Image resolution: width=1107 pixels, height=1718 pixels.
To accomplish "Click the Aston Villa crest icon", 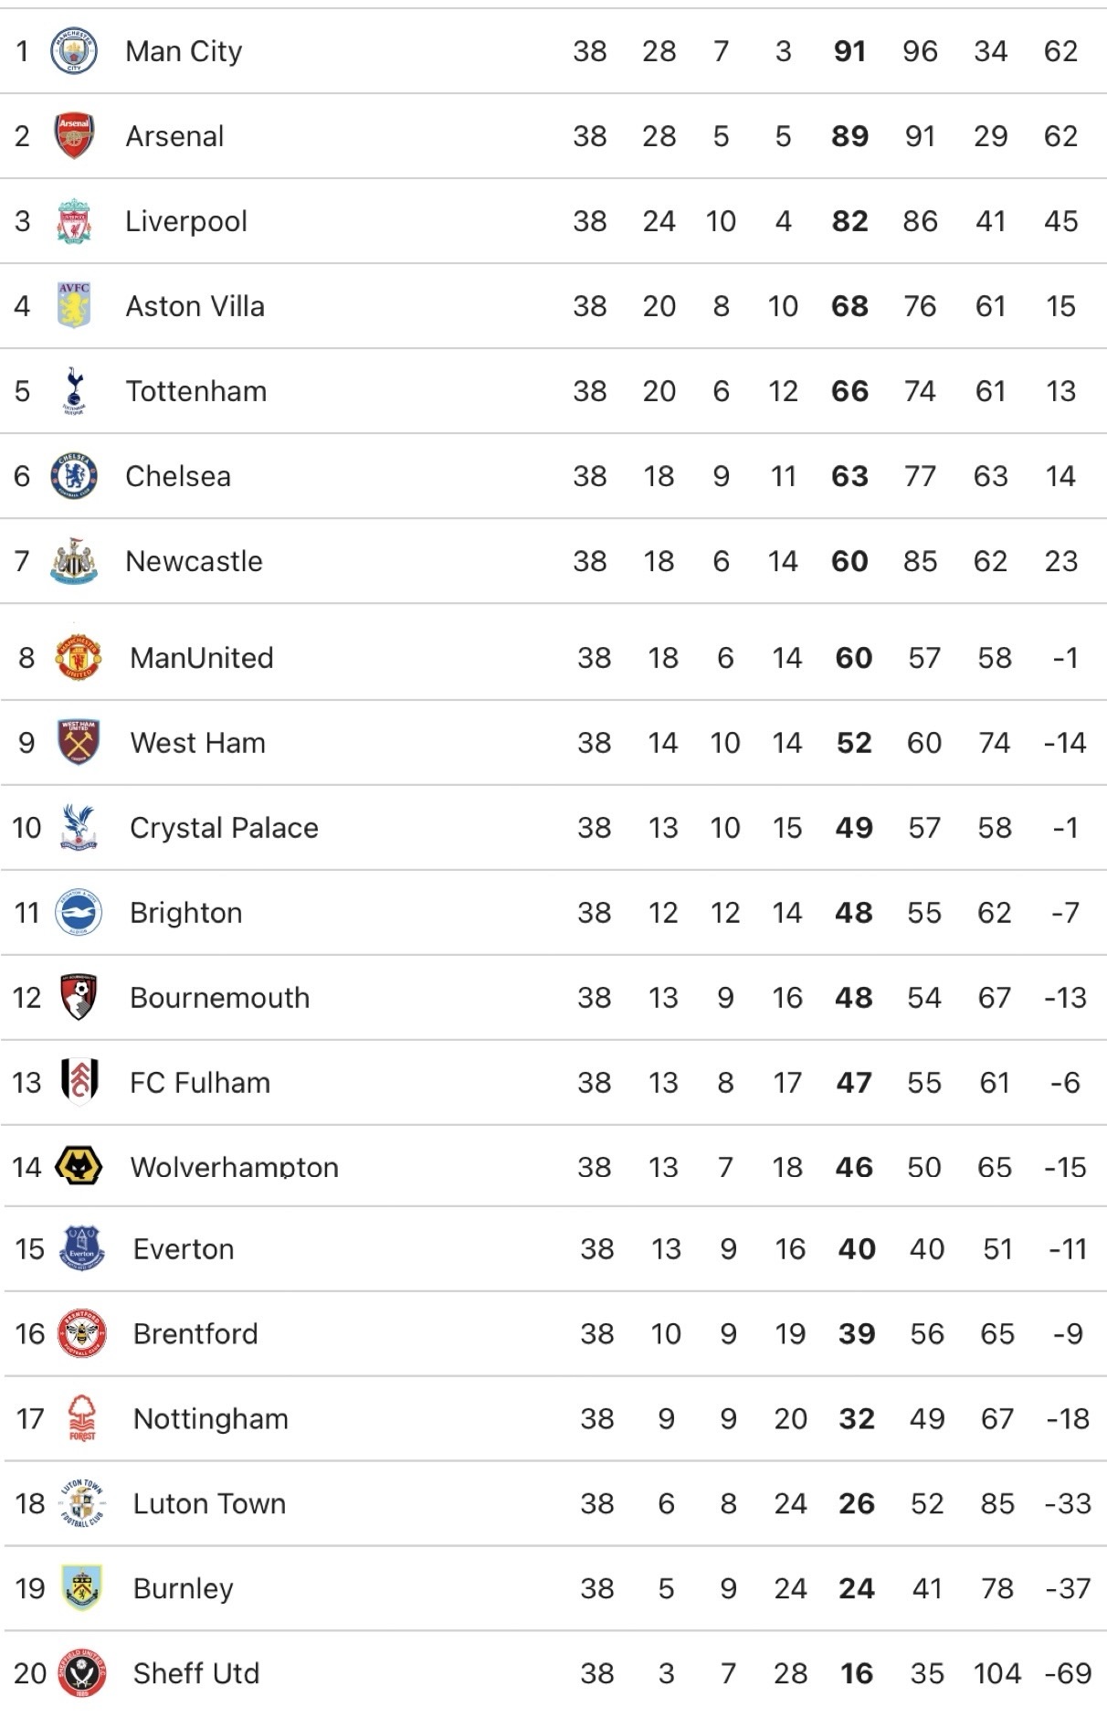I will coord(74,306).
